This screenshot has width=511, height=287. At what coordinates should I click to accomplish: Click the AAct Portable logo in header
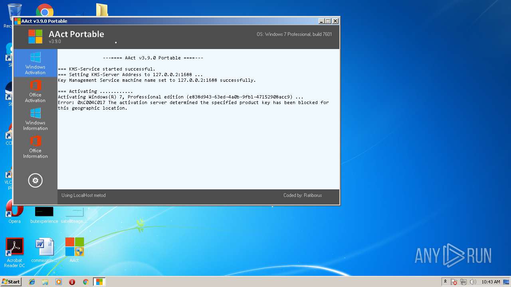[x=35, y=36]
